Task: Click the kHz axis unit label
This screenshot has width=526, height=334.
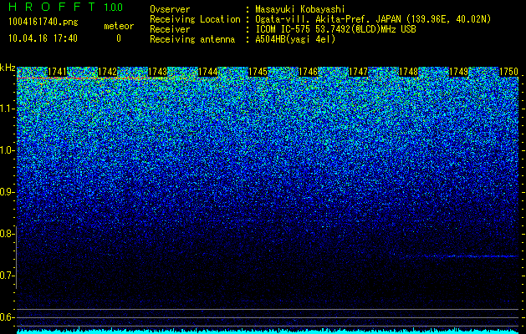Action: [x=8, y=68]
